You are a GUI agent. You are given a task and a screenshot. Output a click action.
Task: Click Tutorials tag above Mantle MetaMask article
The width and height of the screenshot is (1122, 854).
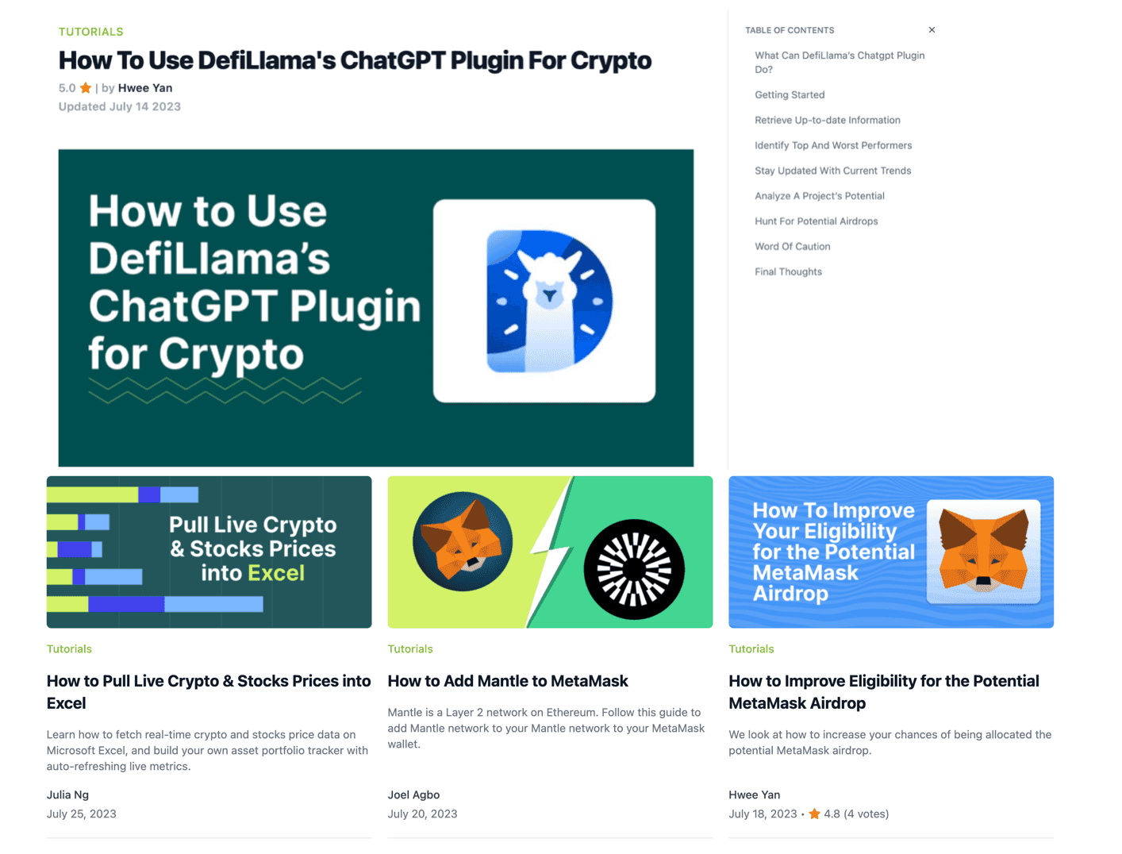410,649
